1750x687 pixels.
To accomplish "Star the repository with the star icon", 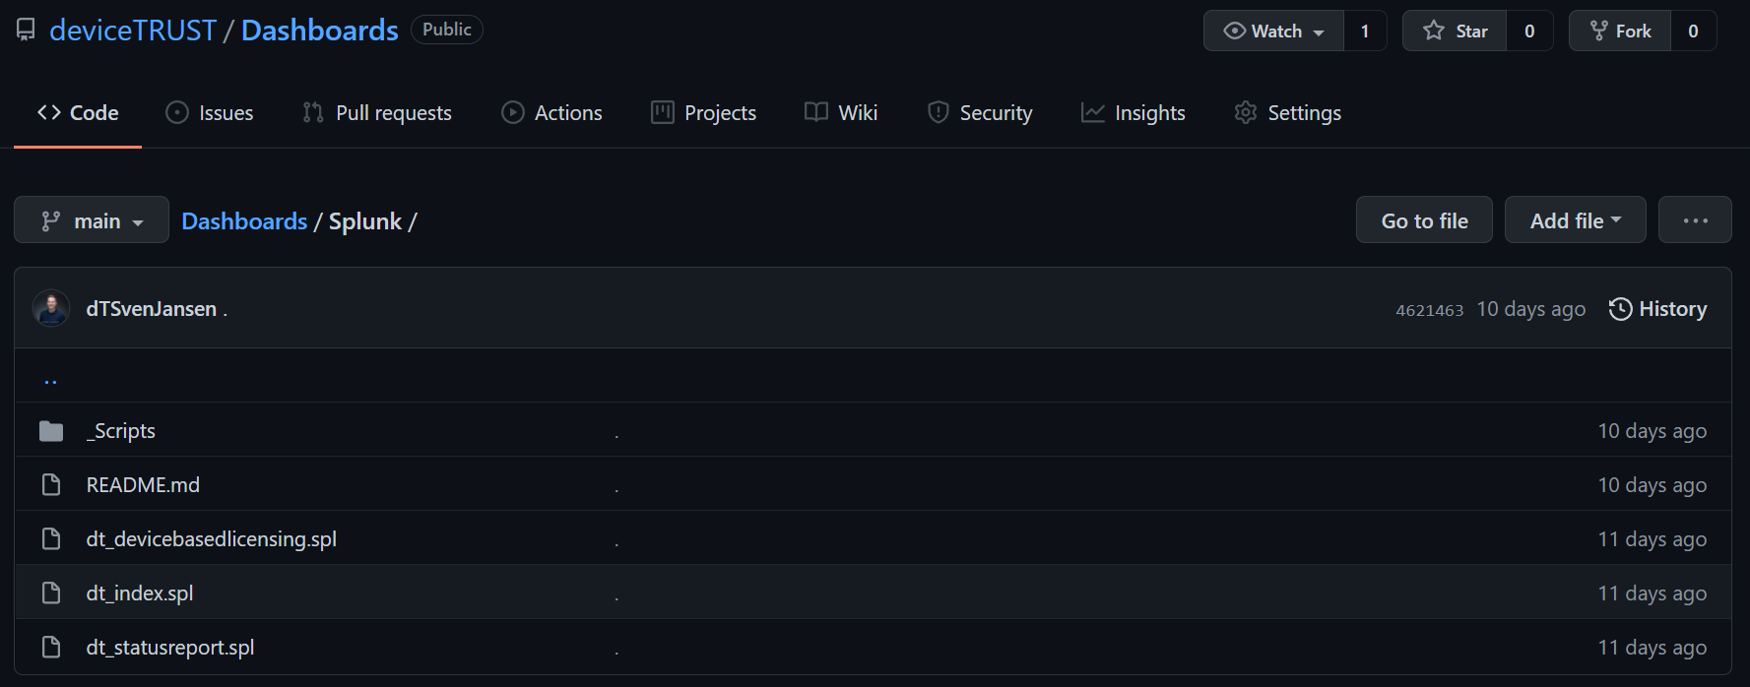I will [x=1434, y=31].
